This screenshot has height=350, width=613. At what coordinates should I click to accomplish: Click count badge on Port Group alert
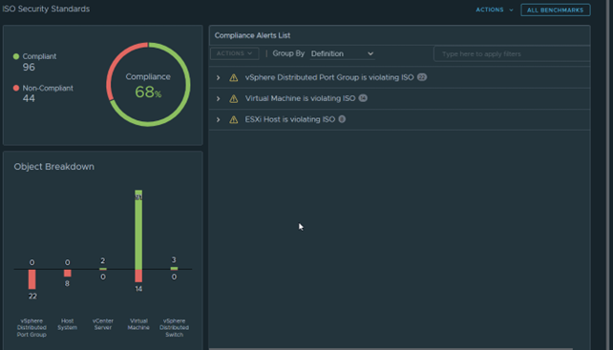coord(422,77)
